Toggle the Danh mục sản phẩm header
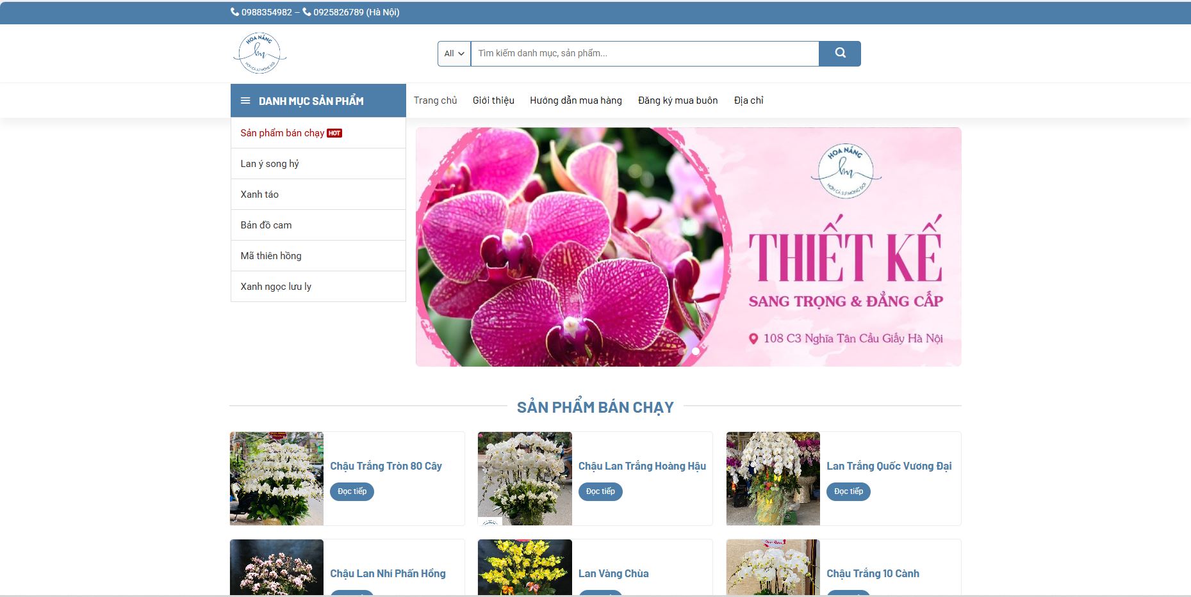The image size is (1191, 597). pos(318,100)
